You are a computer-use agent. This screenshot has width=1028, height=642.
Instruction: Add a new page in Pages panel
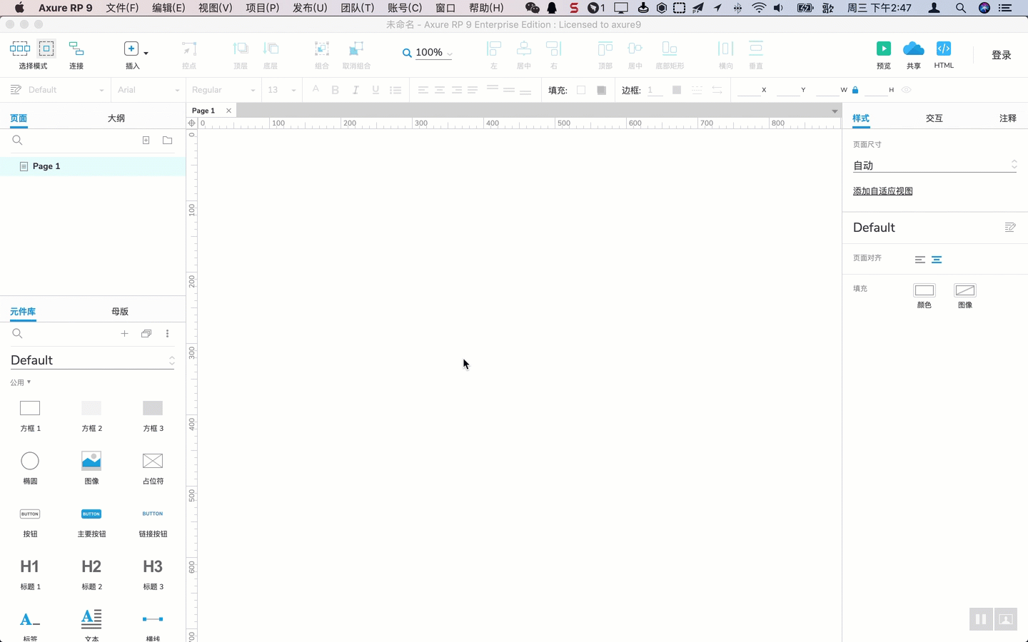click(x=146, y=141)
